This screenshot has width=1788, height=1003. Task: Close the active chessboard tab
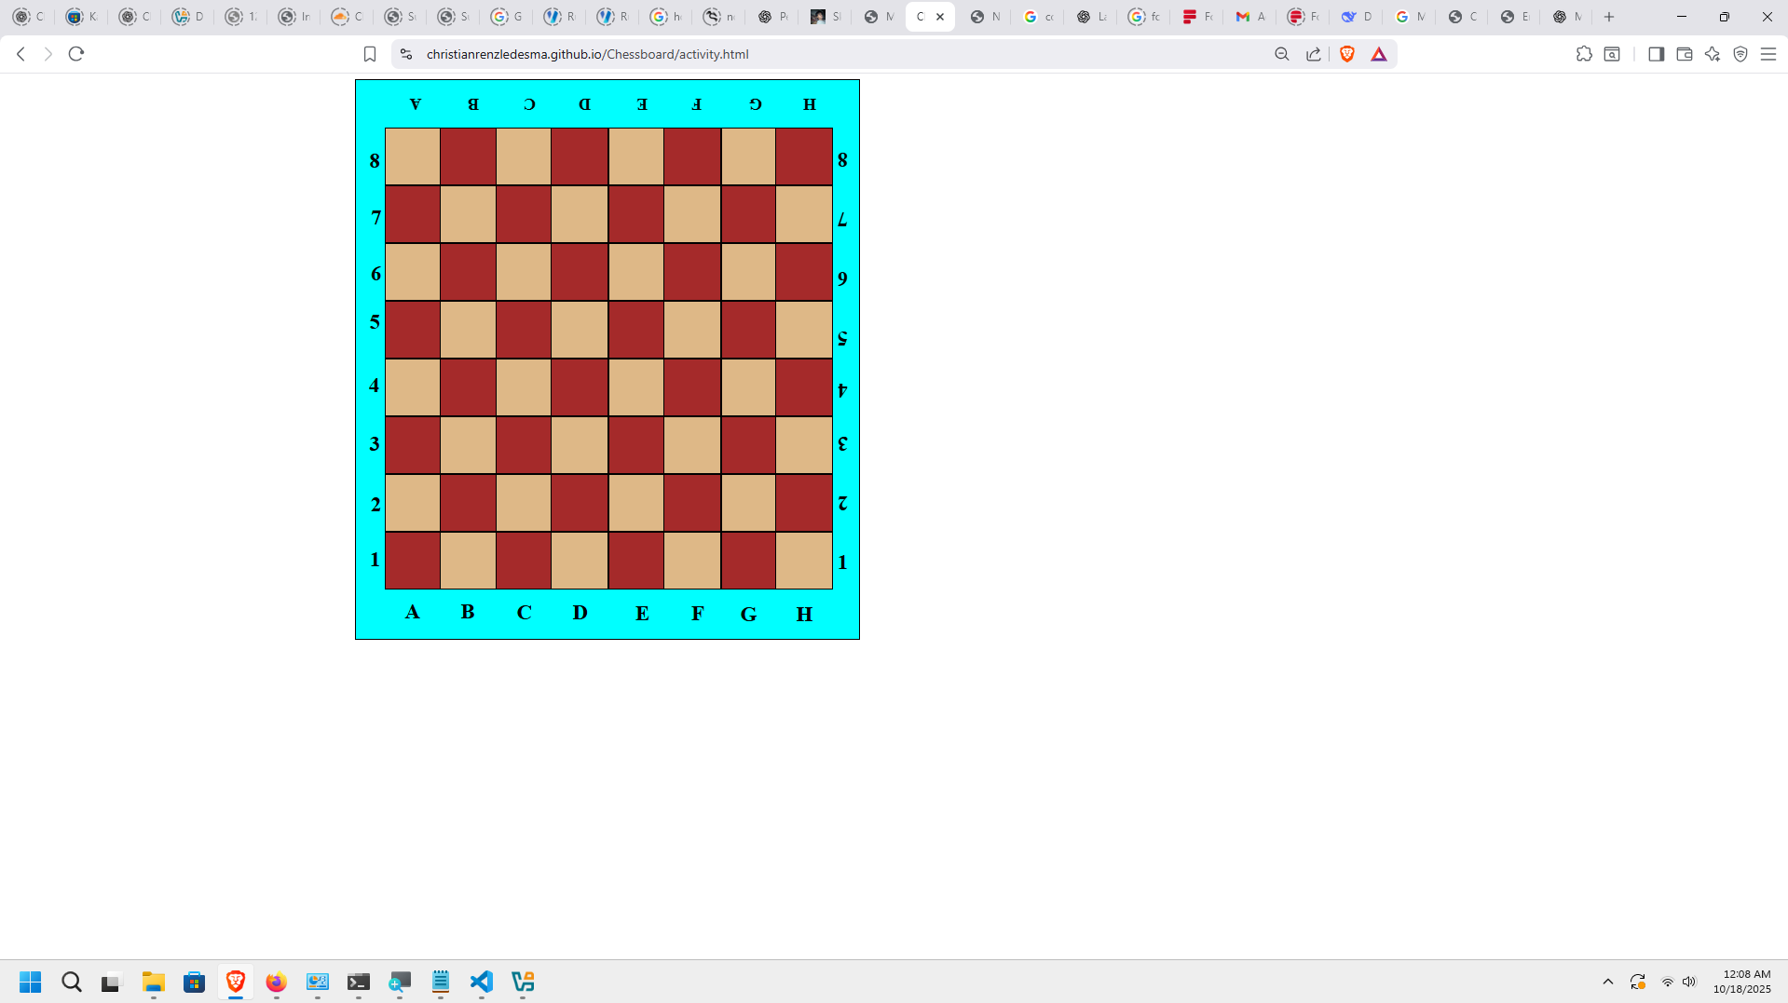(x=940, y=17)
